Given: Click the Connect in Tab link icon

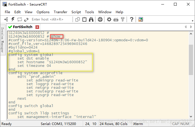Looking at the screenshot, I should pos(26,20).
